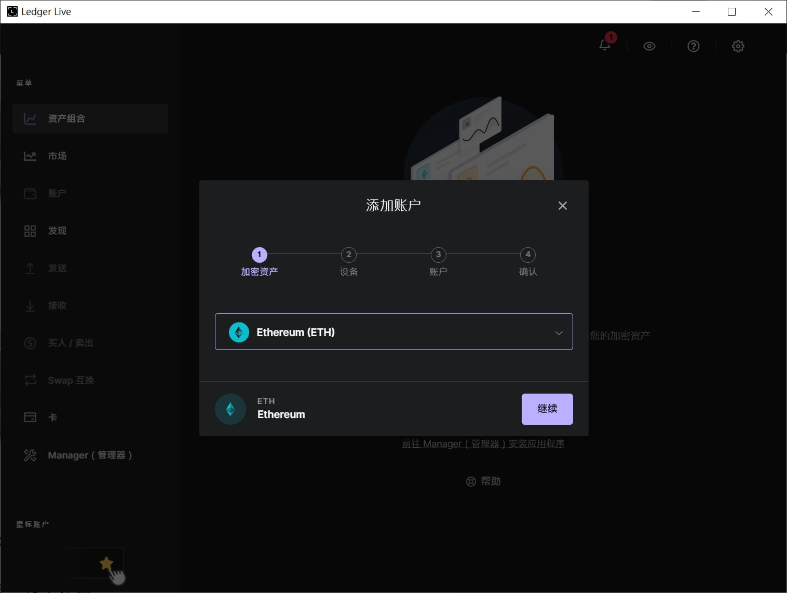Open 资产组合 menu item
Viewport: 787px width, 593px height.
pos(90,119)
